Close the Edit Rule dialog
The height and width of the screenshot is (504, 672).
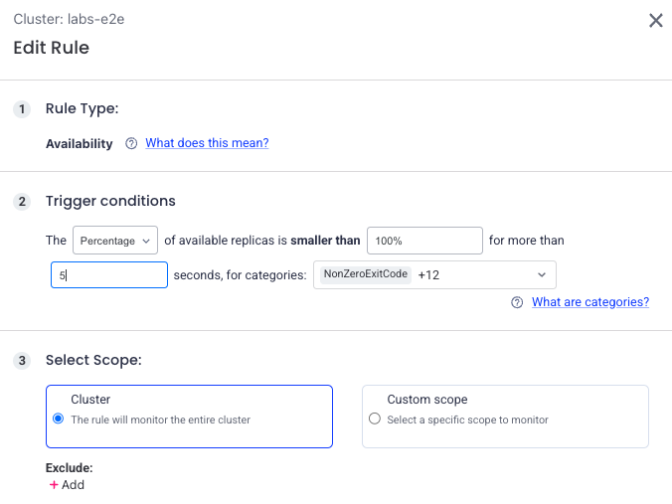[x=656, y=20]
